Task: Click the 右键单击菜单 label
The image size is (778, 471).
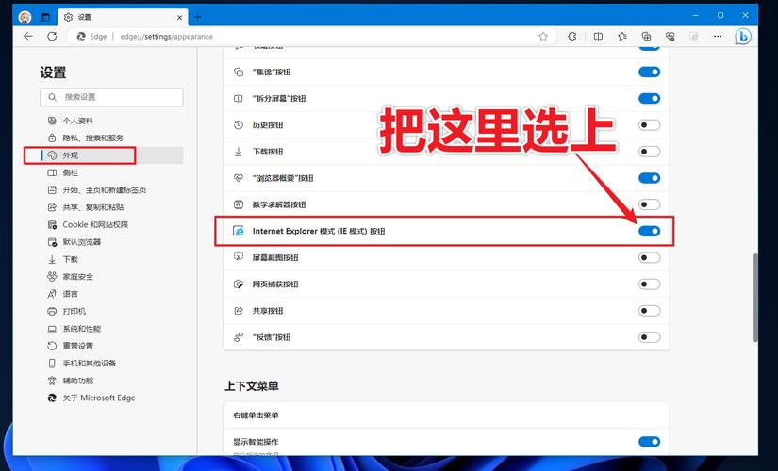Action: (256, 415)
